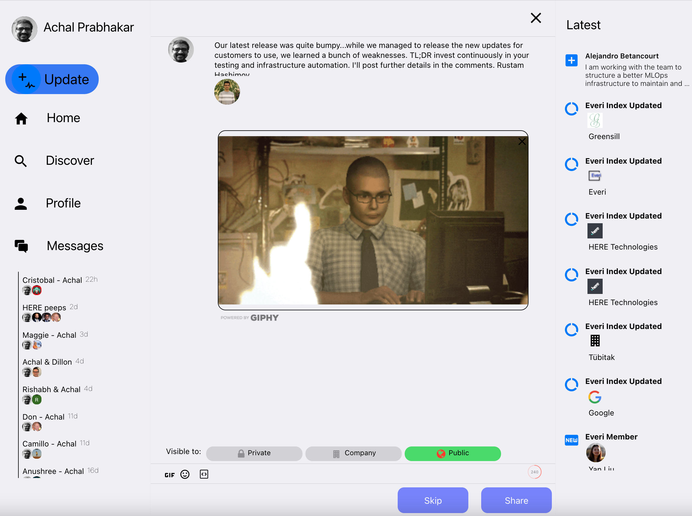Image resolution: width=692 pixels, height=516 pixels.
Task: Open the Cristobal - Achal message thread
Action: click(x=52, y=280)
